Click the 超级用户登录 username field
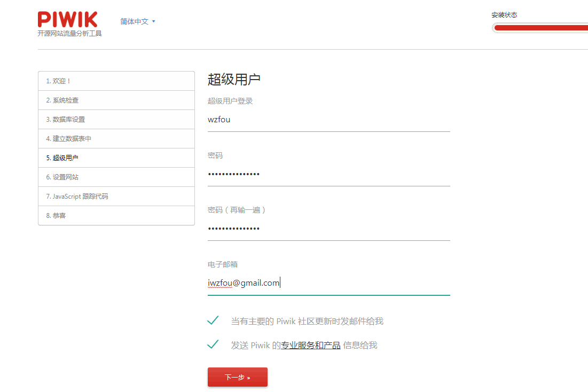 click(328, 119)
